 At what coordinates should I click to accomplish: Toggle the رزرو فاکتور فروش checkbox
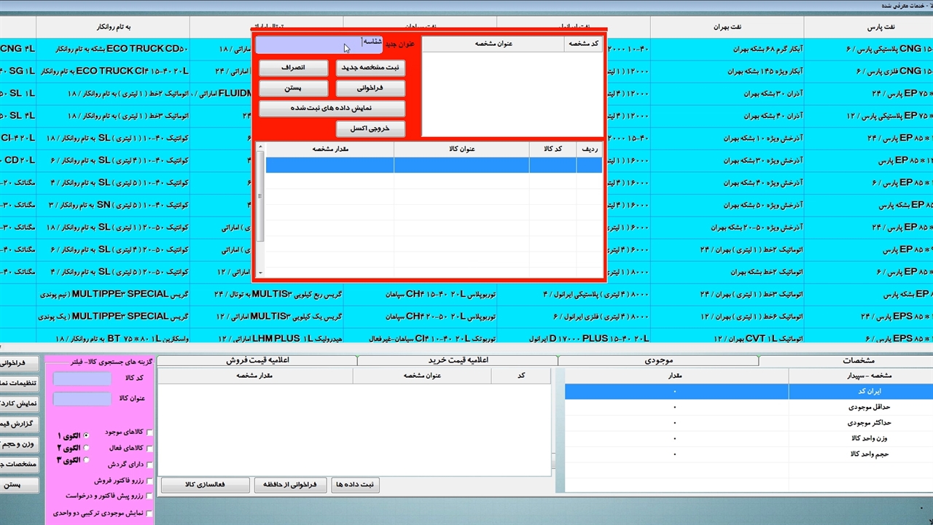click(150, 481)
